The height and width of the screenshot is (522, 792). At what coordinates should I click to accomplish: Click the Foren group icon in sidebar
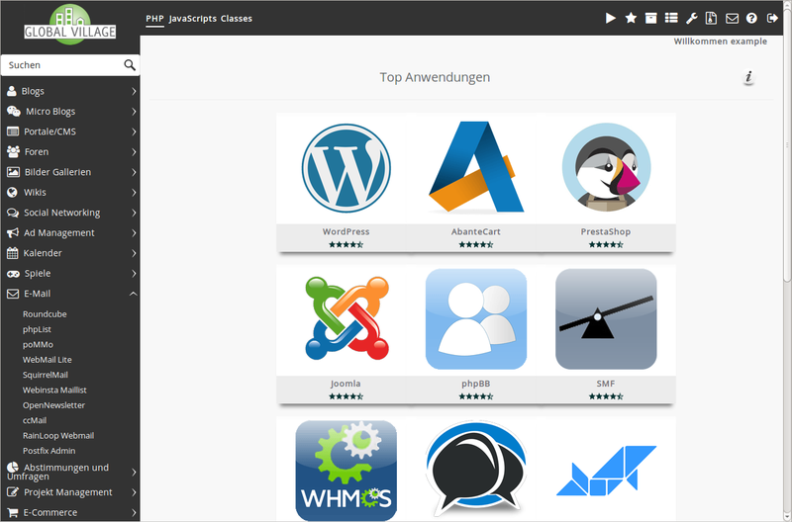coord(13,151)
